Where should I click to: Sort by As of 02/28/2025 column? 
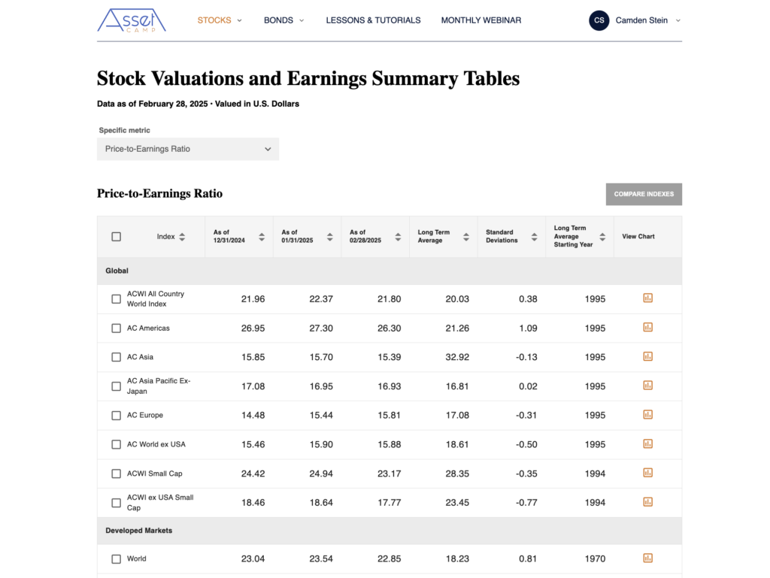(x=398, y=237)
